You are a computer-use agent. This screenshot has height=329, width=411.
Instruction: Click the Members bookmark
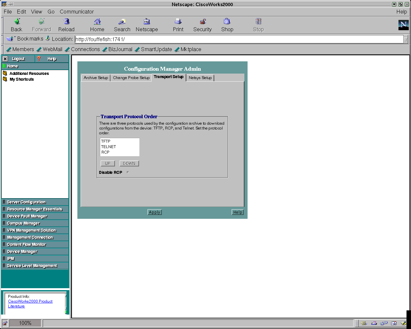20,49
